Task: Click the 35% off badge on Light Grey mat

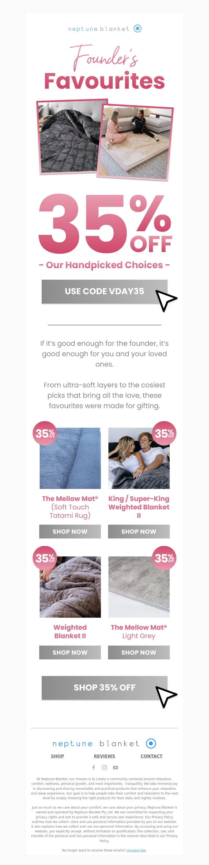Action: (164, 558)
